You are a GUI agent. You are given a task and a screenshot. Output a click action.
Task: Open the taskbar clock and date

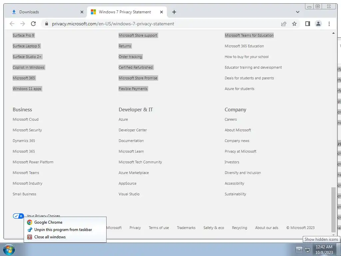click(324, 250)
